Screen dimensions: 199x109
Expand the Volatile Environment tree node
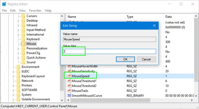(13, 100)
